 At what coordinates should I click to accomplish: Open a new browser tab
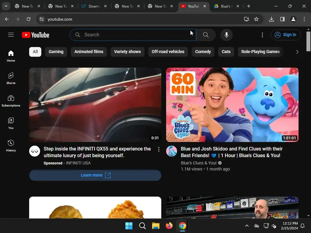[x=248, y=6]
